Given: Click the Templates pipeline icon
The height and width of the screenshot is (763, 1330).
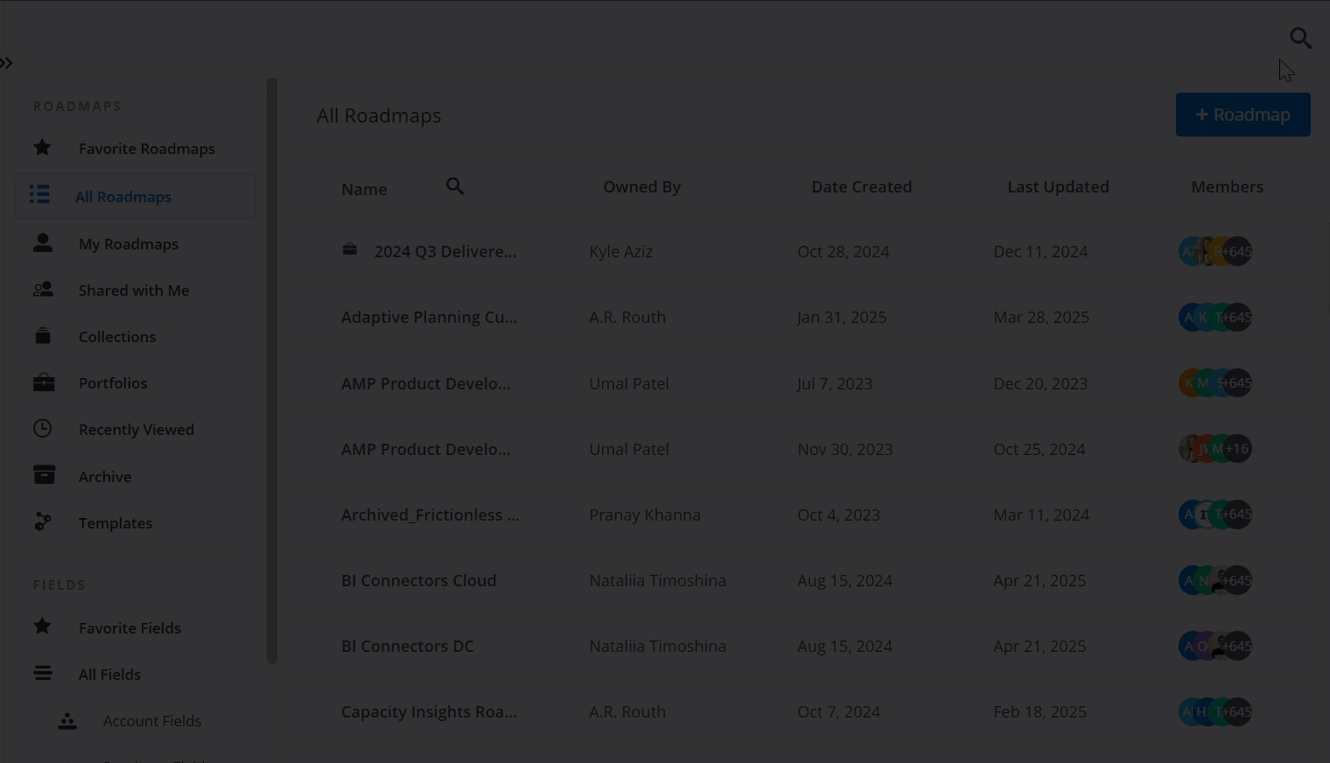Looking at the screenshot, I should pos(42,522).
